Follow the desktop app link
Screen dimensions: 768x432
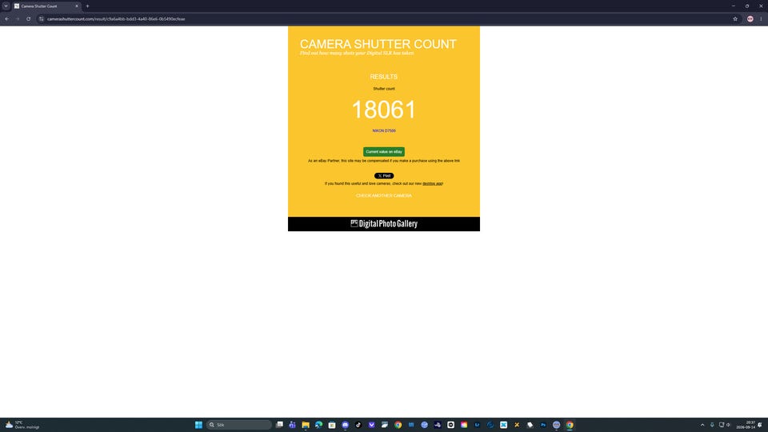[432, 184]
